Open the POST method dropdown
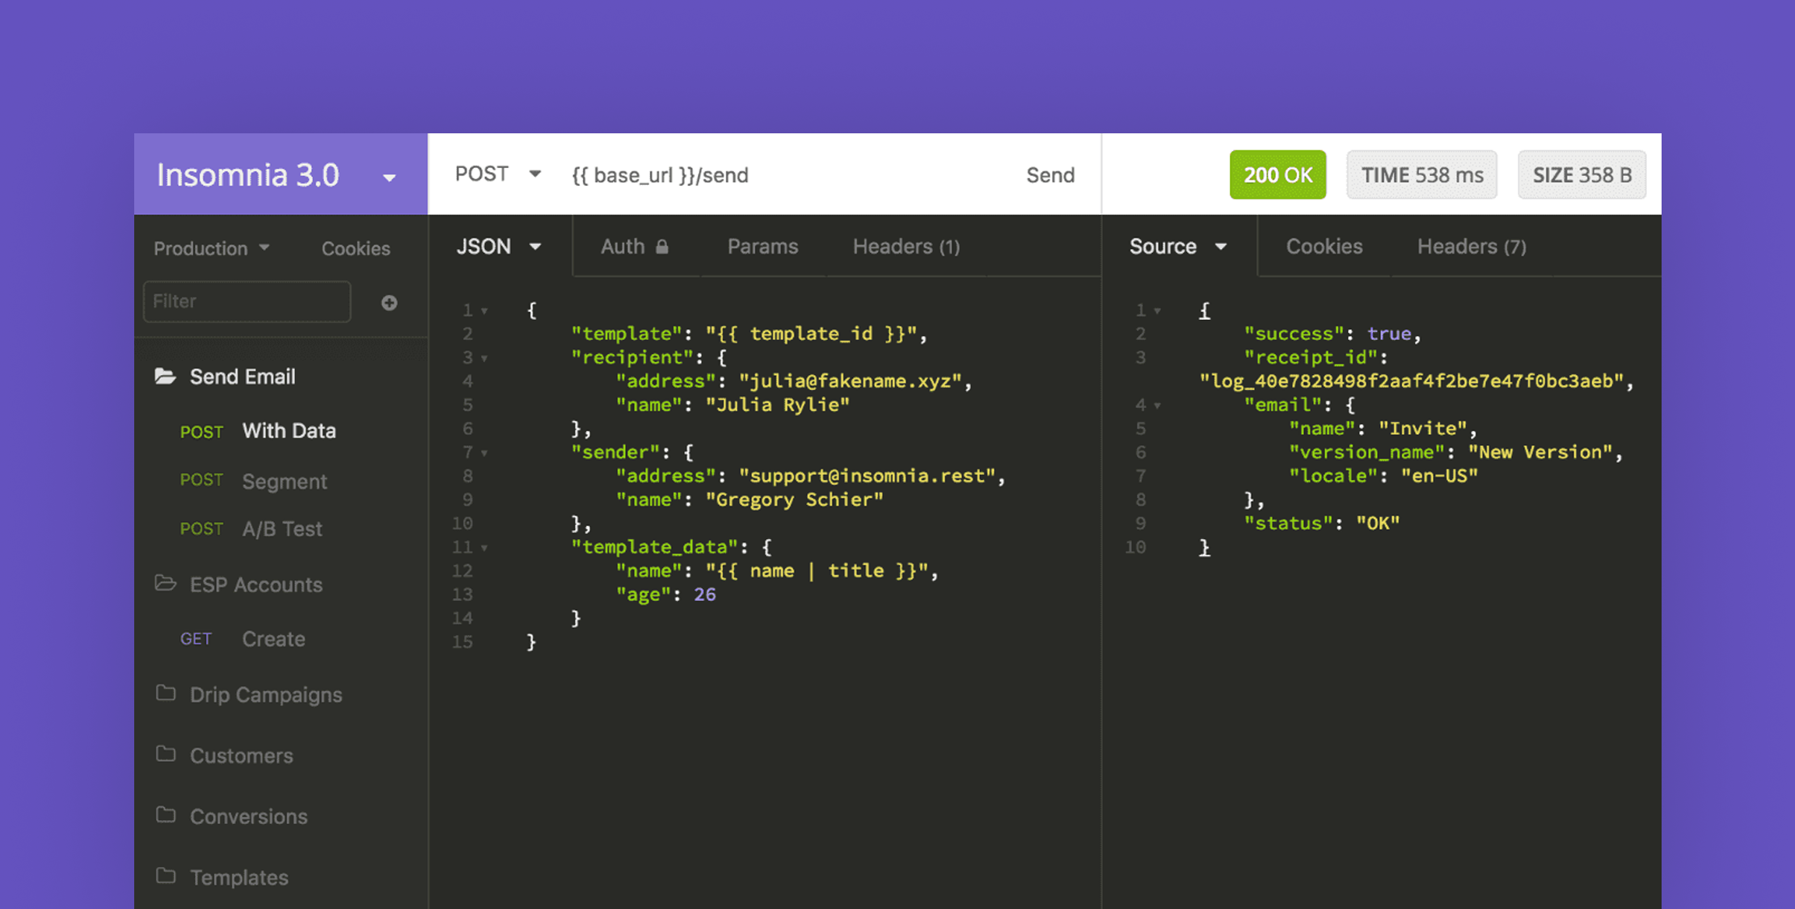1795x909 pixels. 497,175
